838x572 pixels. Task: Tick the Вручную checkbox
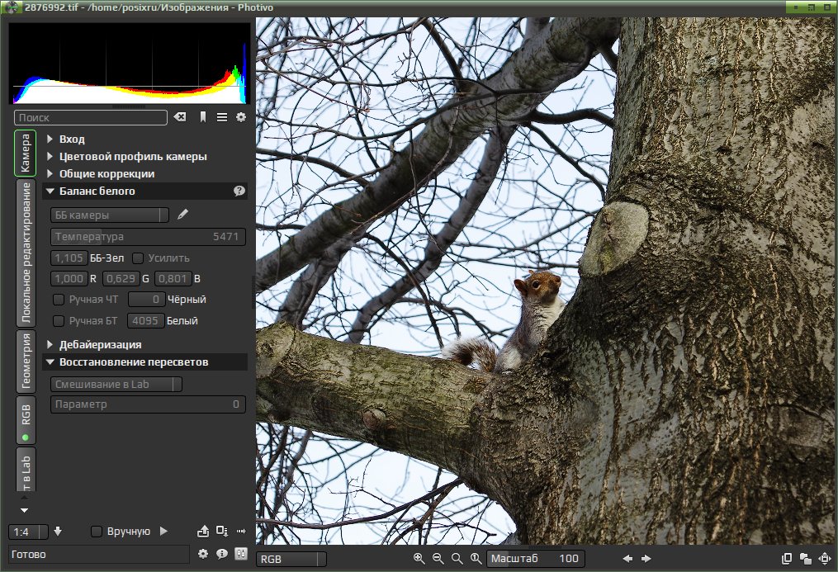click(x=97, y=532)
